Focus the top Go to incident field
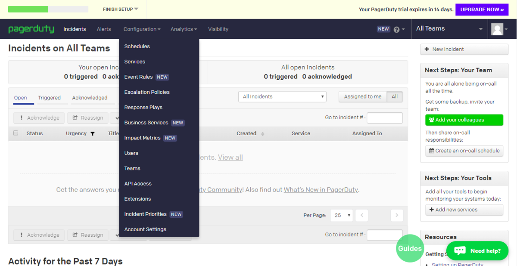Screen dimensions: 517x266 click(x=385, y=118)
